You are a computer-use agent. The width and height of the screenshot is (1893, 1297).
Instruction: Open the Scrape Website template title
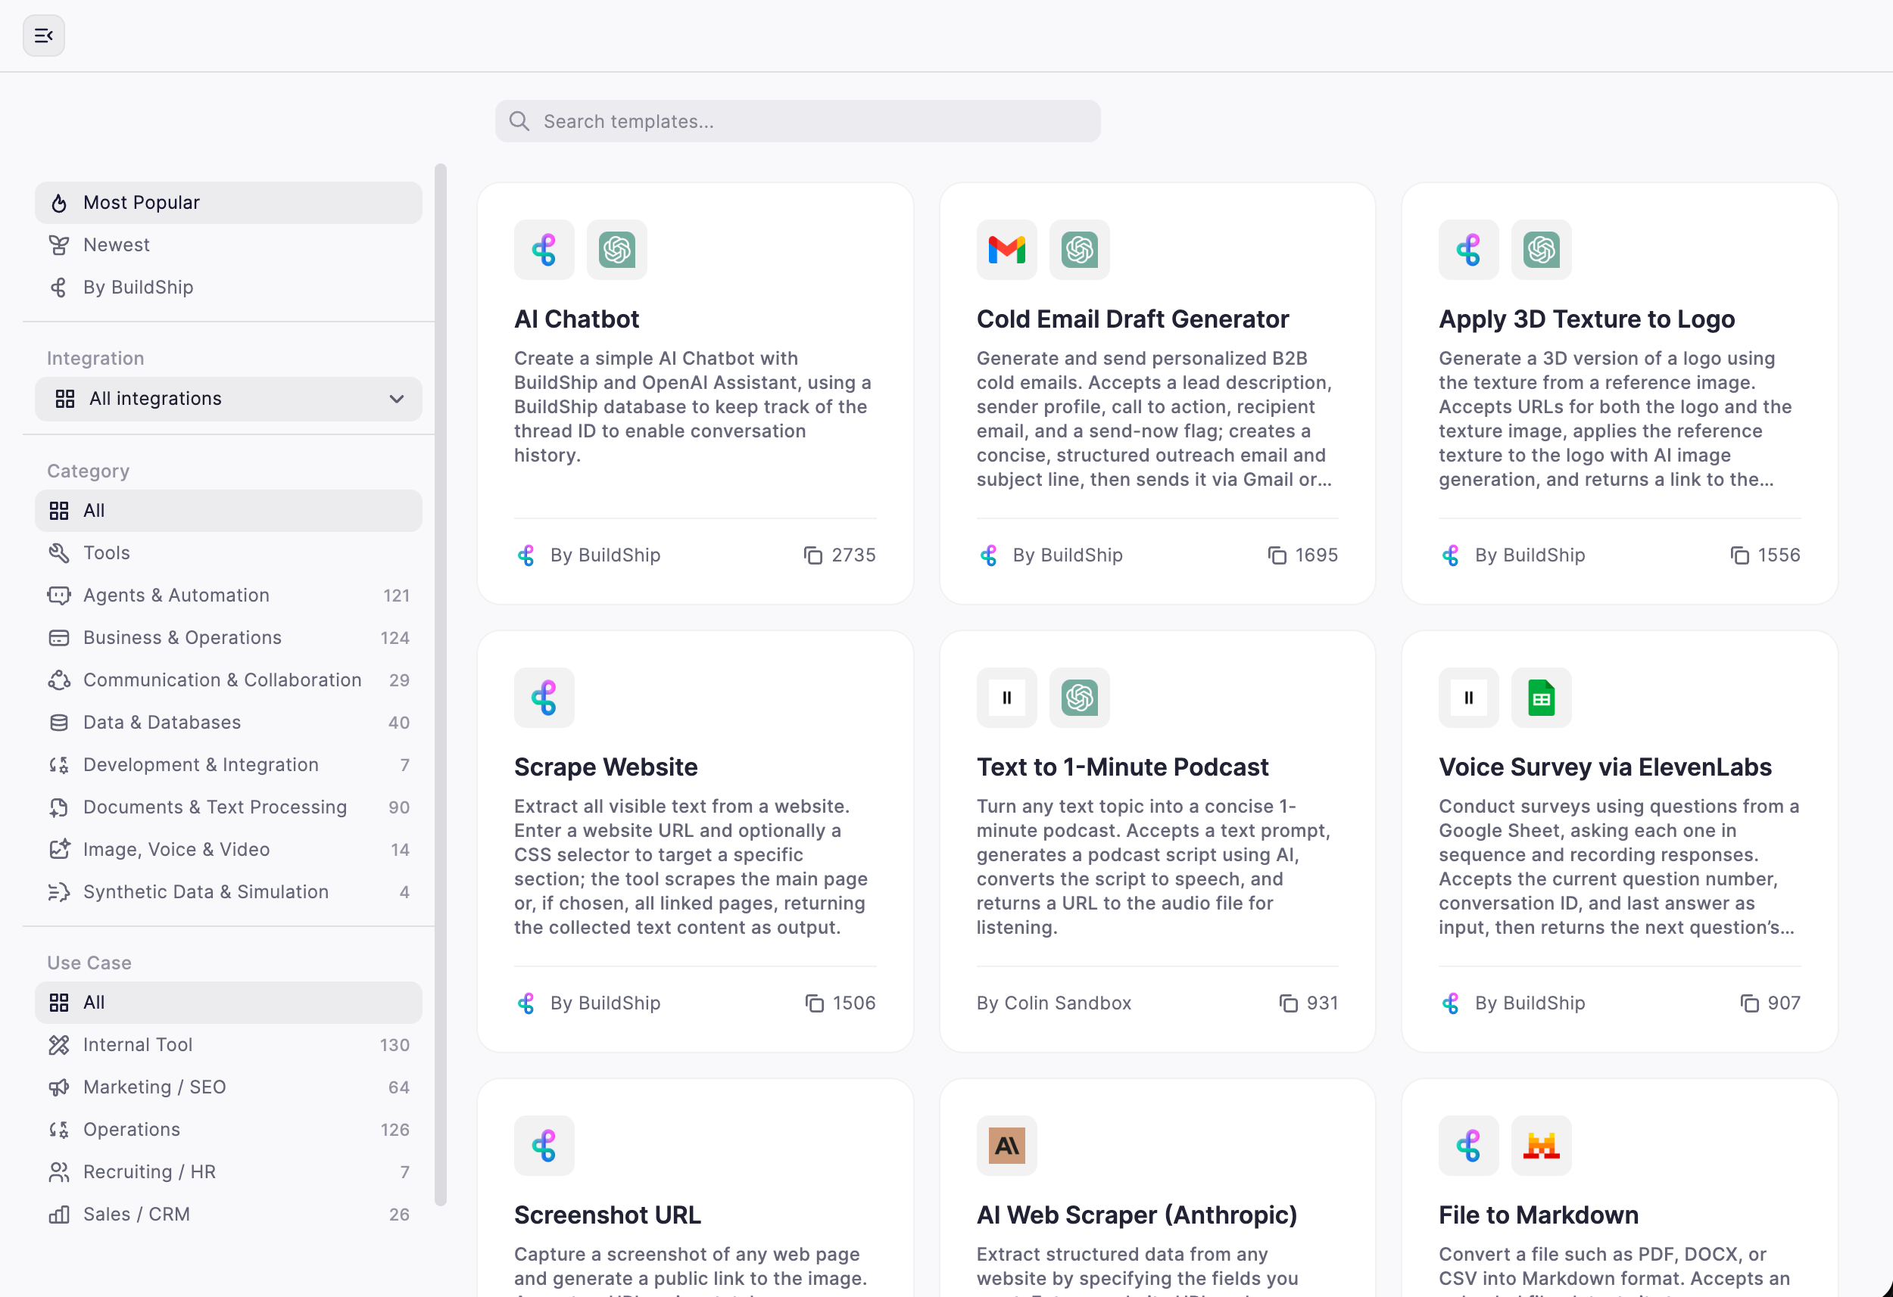point(606,767)
